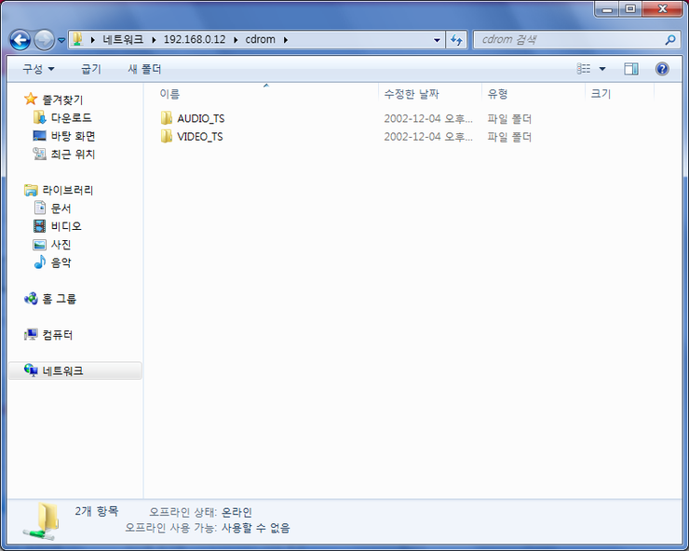
Task: Open 비디오 library in sidebar
Action: [66, 226]
